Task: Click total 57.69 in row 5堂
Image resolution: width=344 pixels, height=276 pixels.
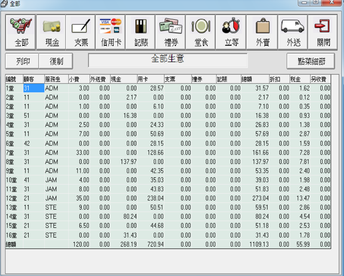Action: click(255, 134)
